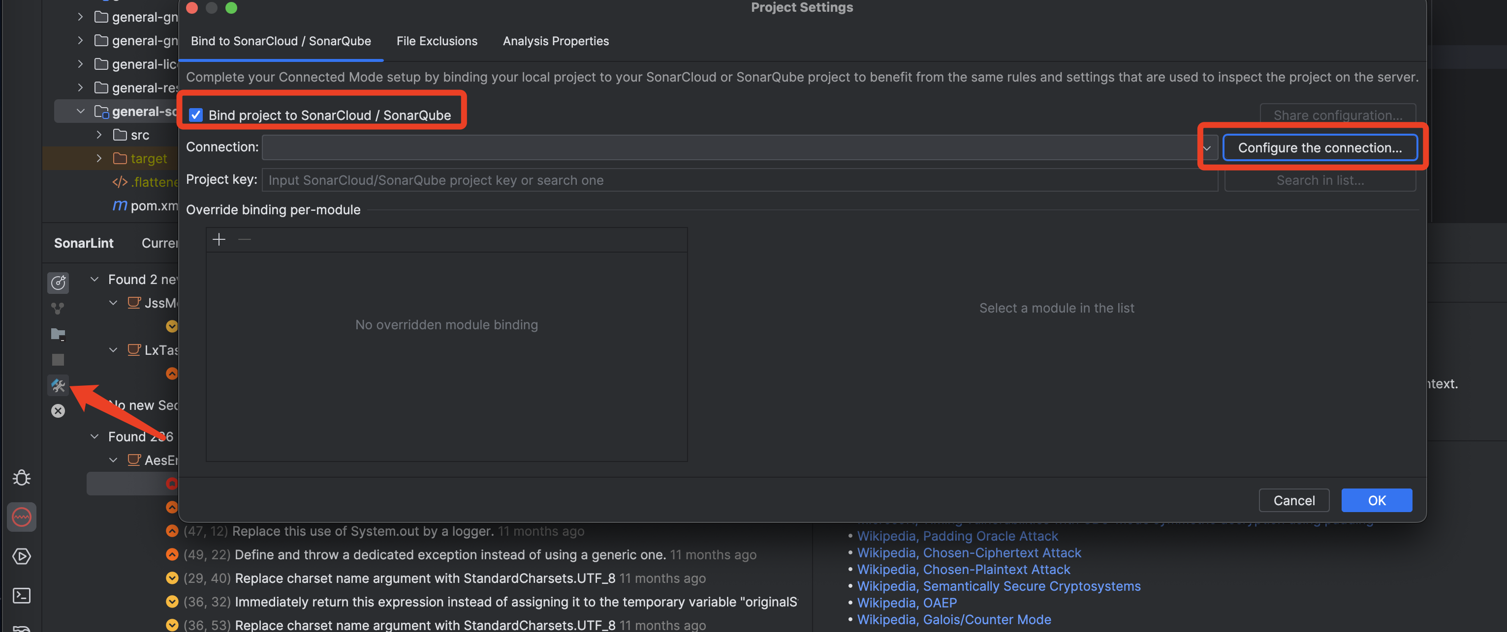The height and width of the screenshot is (632, 1507).
Task: Click the analyze all project files icon
Action: [x=58, y=334]
